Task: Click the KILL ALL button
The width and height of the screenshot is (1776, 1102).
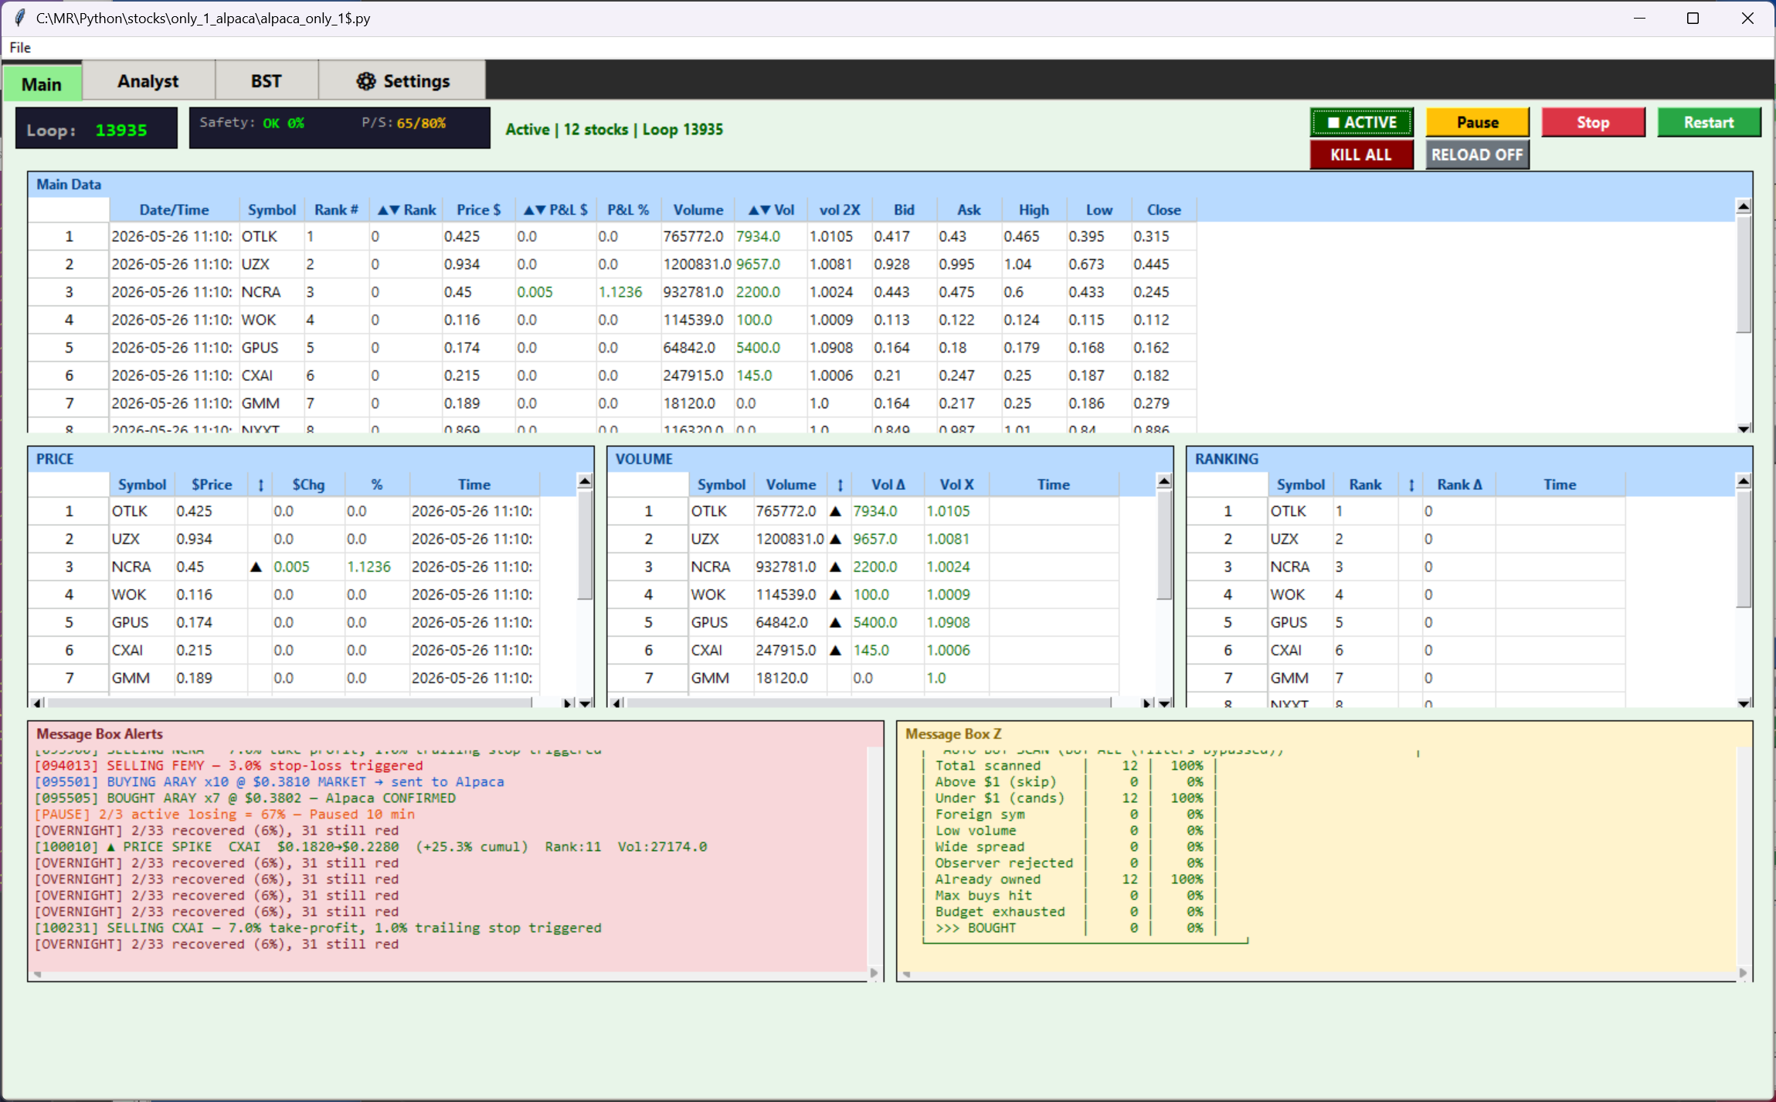Action: [x=1361, y=155]
